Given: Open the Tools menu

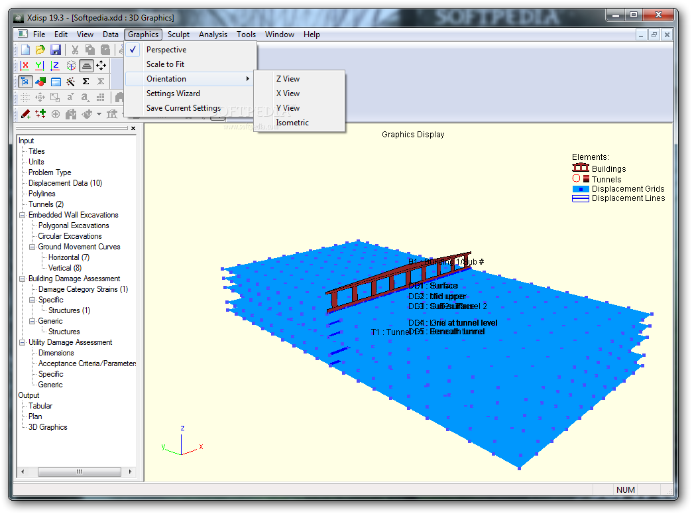Looking at the screenshot, I should (246, 34).
